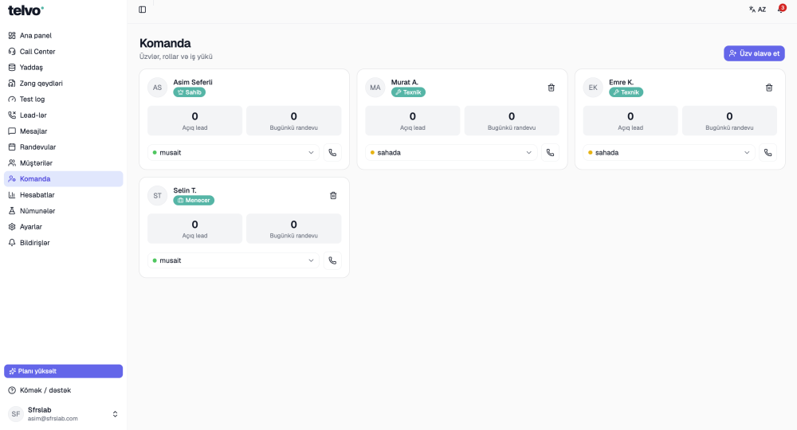
Task: Open Emre K.'s sahada status dropdown
Action: [669, 152]
